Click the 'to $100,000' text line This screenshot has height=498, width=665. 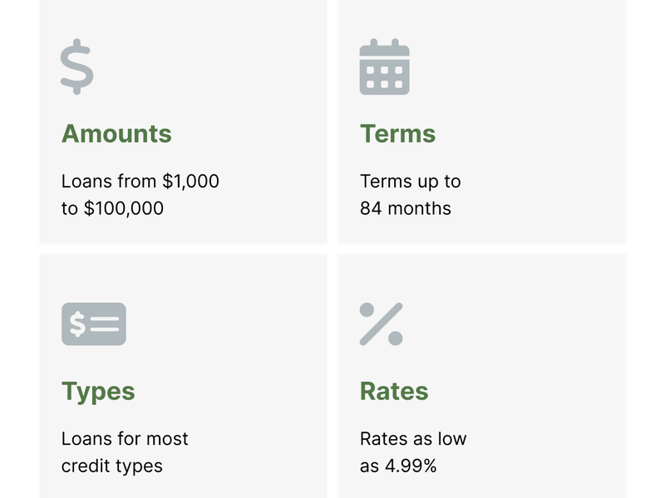point(112,208)
